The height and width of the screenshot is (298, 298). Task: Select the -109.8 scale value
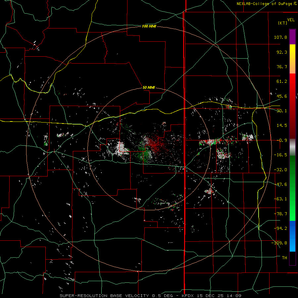pos(279,243)
